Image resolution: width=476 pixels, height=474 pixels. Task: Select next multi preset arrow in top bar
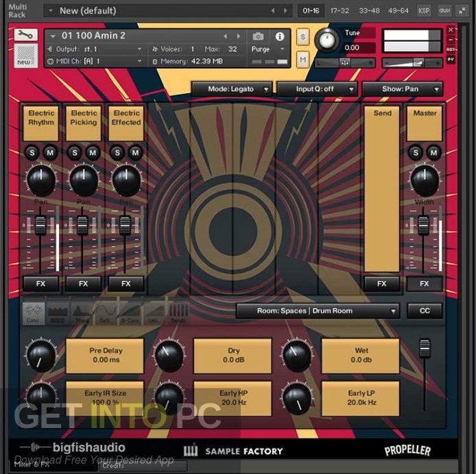click(285, 11)
